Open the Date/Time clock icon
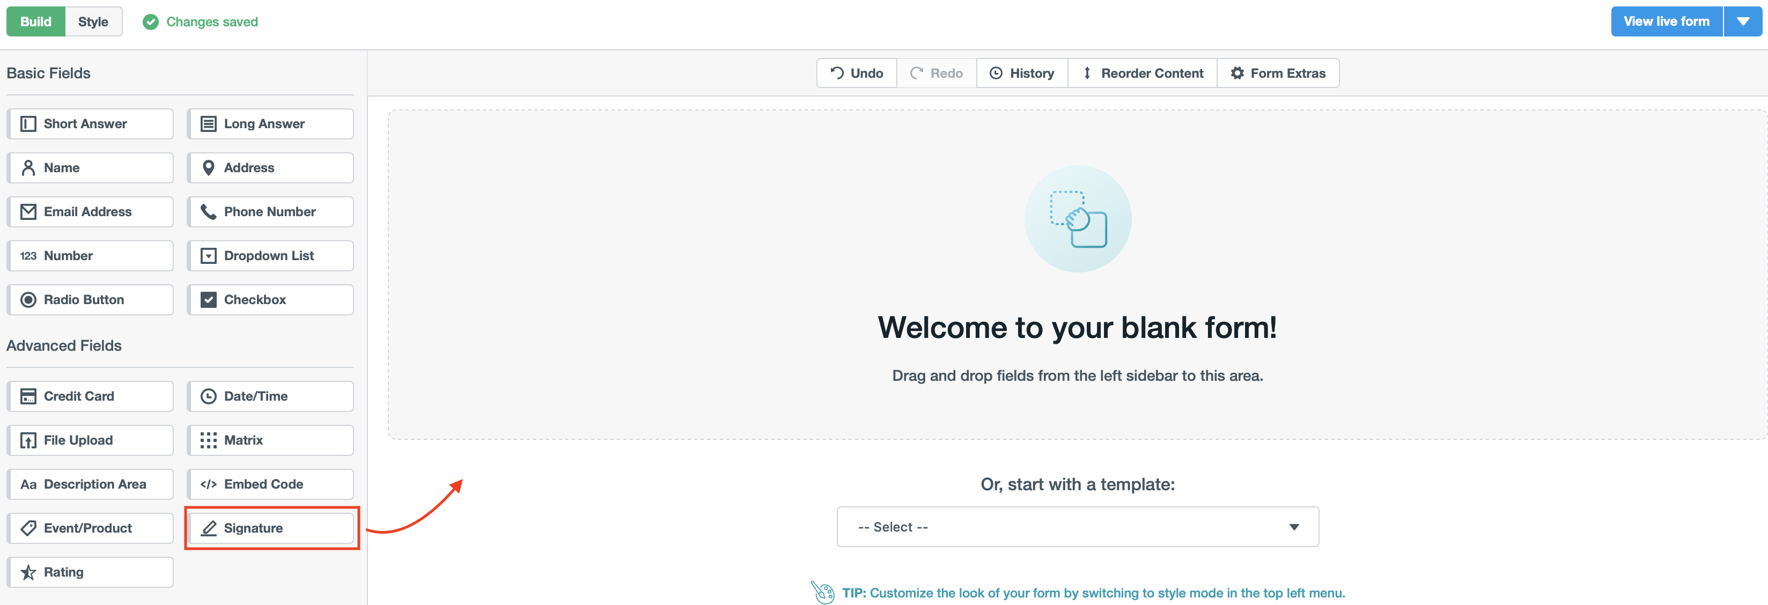The width and height of the screenshot is (1768, 605). point(209,396)
